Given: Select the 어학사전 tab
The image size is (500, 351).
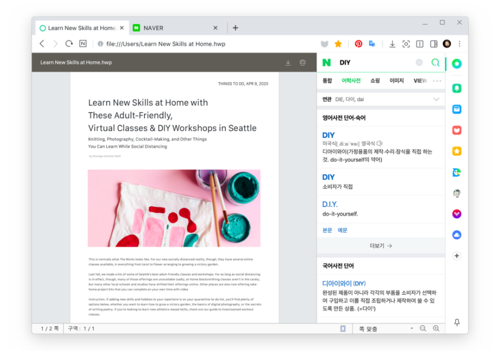Looking at the screenshot, I should tap(351, 81).
